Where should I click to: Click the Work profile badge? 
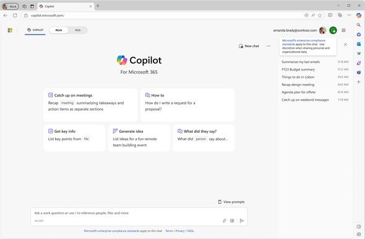(x=11, y=6)
